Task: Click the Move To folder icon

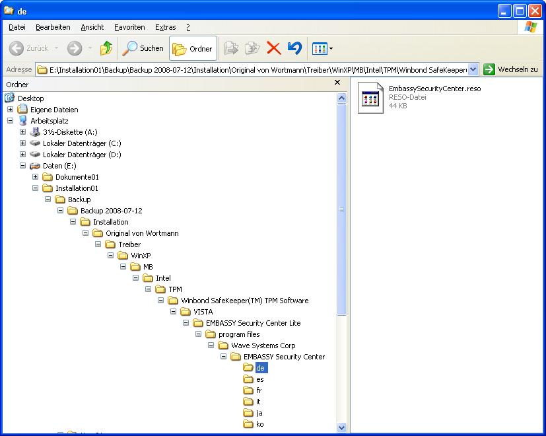Action: [231, 48]
